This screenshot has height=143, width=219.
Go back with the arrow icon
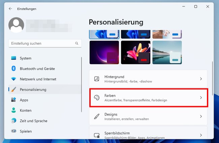(x=10, y=9)
